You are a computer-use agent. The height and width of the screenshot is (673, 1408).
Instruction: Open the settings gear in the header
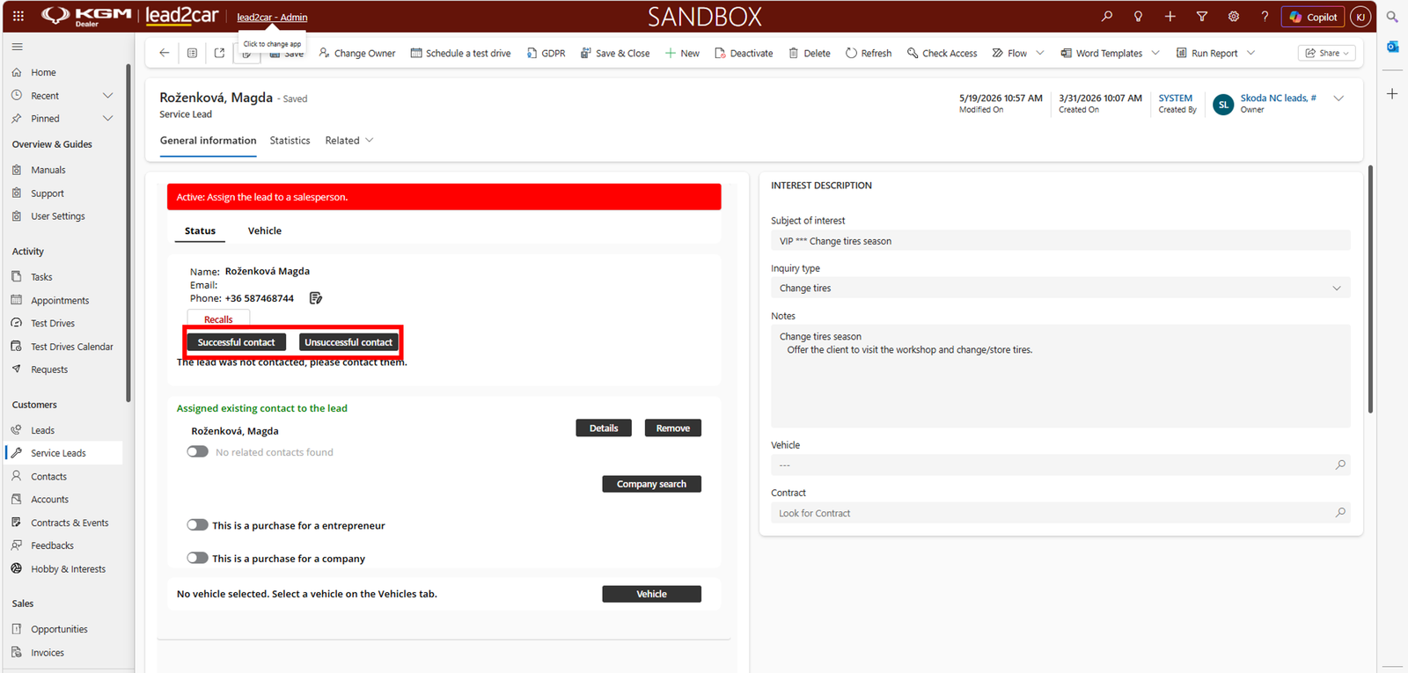click(x=1234, y=16)
